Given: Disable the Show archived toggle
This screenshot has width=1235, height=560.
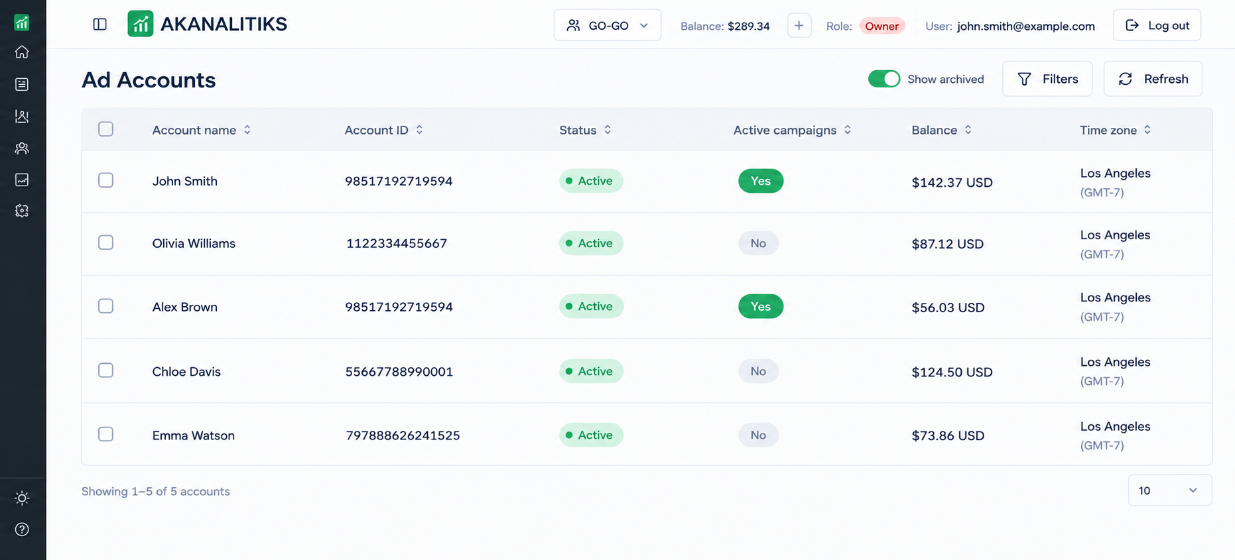Looking at the screenshot, I should (884, 79).
